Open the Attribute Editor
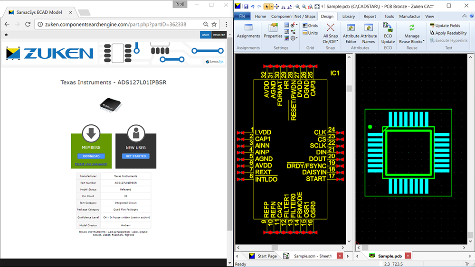Image resolution: width=475 pixels, height=267 pixels. point(351,32)
